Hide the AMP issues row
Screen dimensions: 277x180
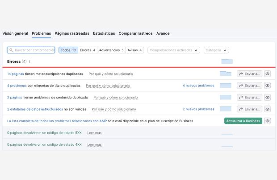tap(267, 121)
